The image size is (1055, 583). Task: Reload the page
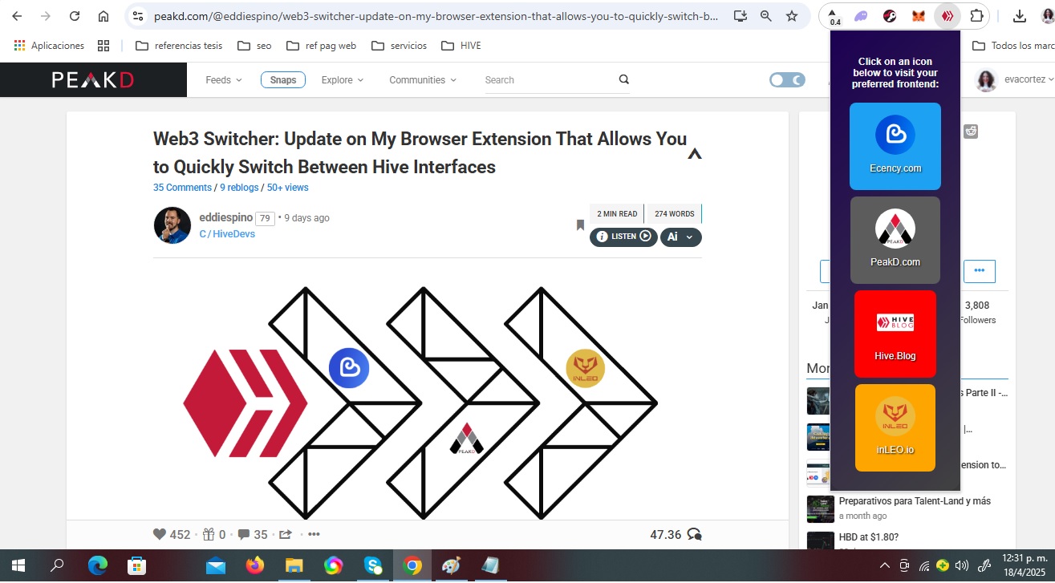click(75, 16)
